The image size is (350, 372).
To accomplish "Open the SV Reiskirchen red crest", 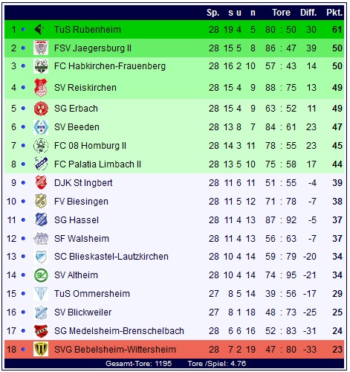I will click(41, 88).
